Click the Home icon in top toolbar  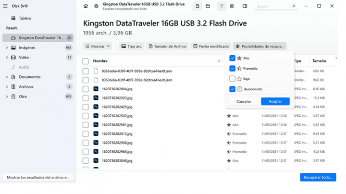tap(86, 6)
